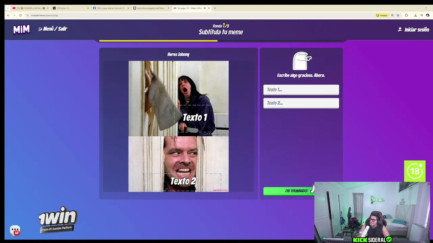This screenshot has height=243, width=433.
Task: Close the botrix.live tab
Action: click(168, 8)
